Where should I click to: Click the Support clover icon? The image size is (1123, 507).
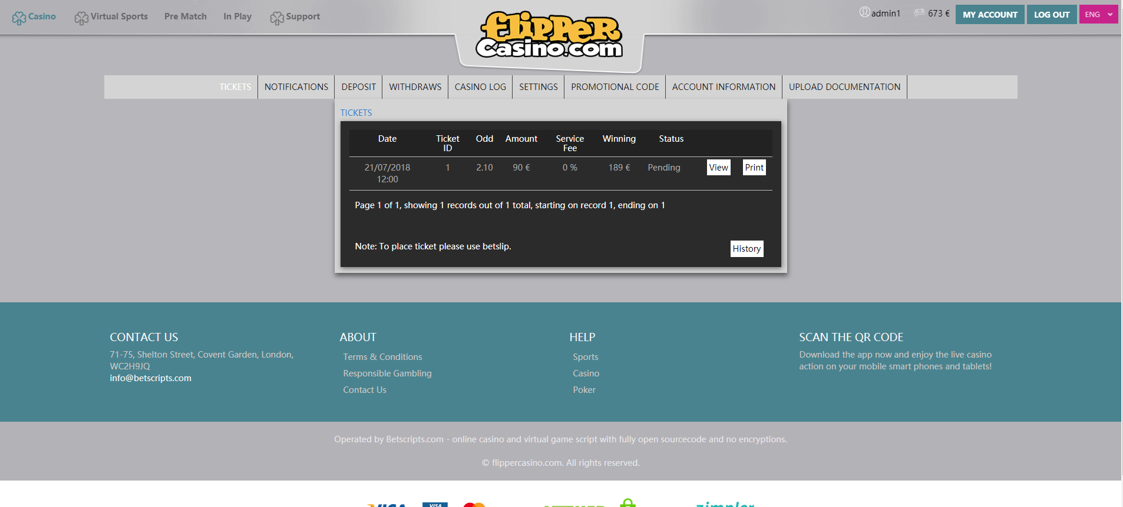coord(276,18)
